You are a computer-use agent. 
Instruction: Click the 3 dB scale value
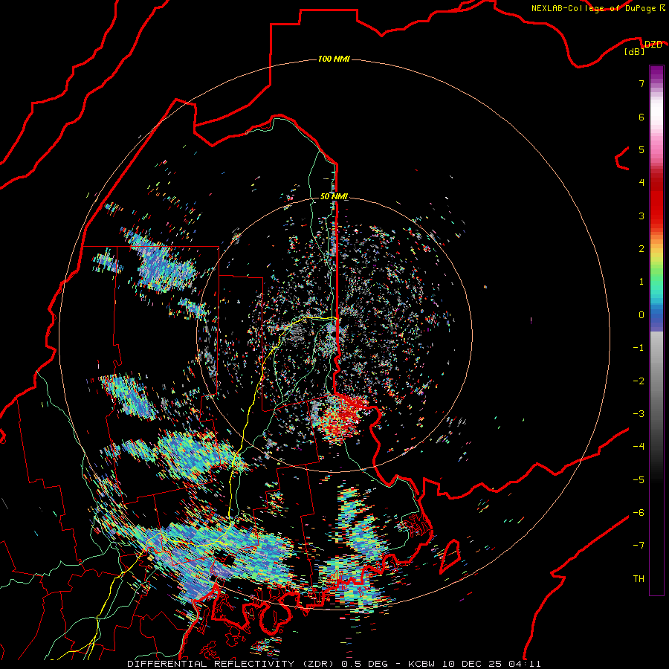641,216
